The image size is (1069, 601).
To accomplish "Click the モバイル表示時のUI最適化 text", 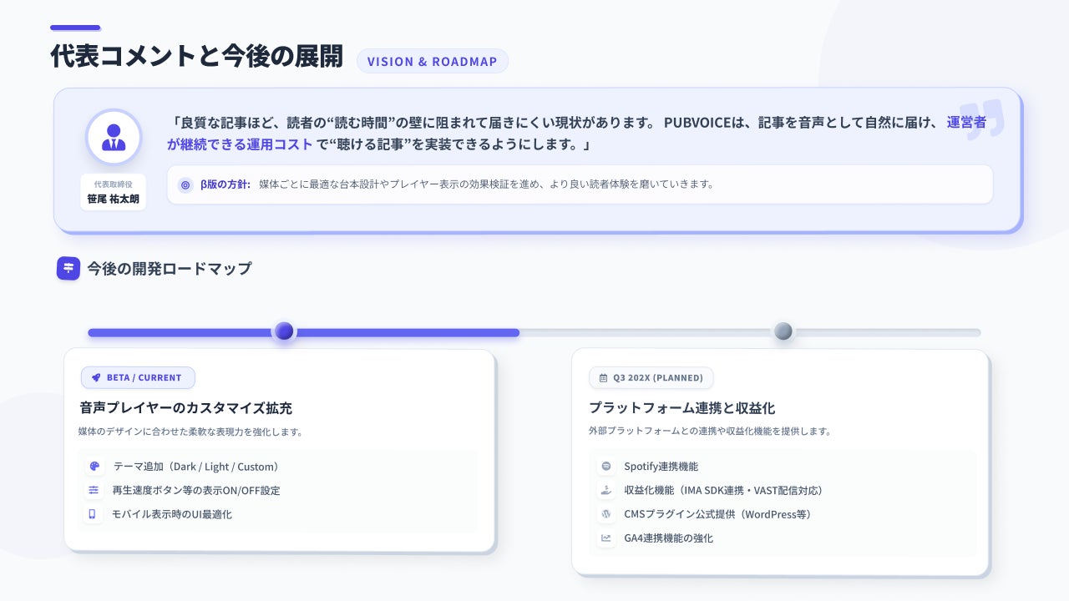I will pyautogui.click(x=172, y=514).
